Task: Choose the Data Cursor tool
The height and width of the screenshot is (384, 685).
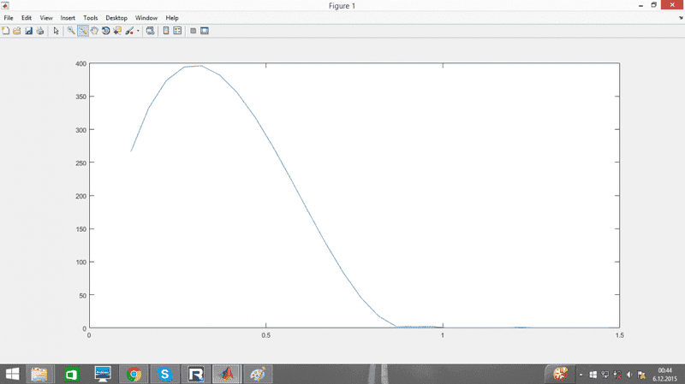Action: click(x=117, y=31)
